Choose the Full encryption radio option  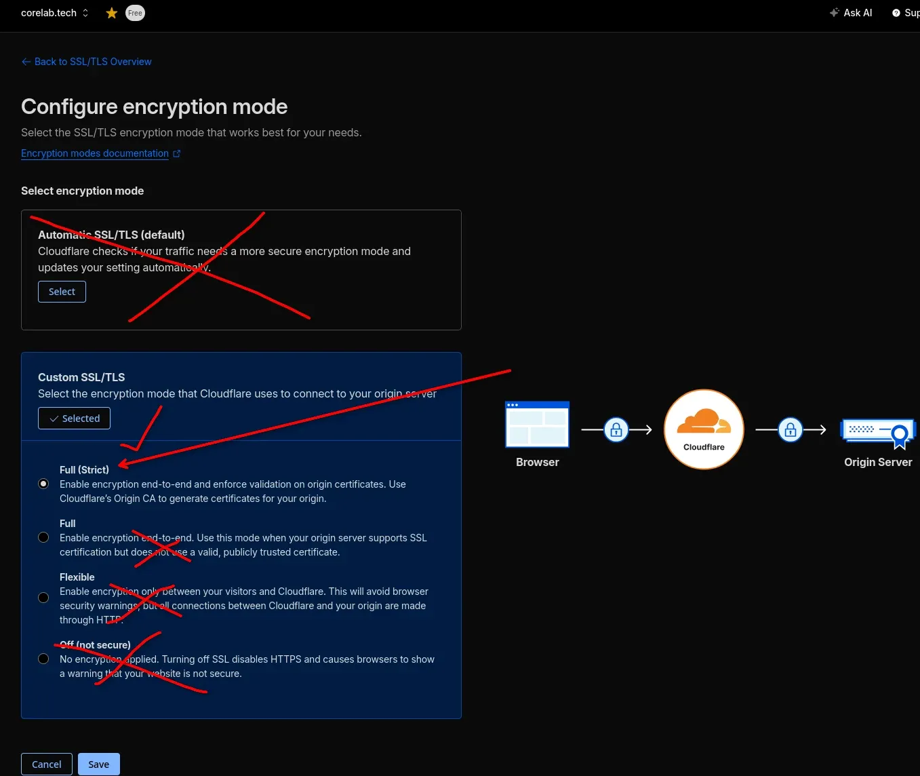[x=43, y=537]
